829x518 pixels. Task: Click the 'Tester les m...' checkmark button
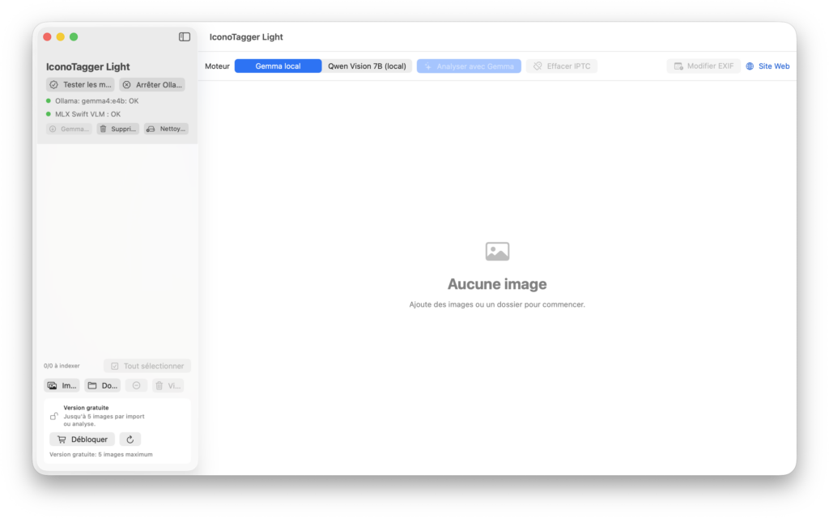click(80, 84)
